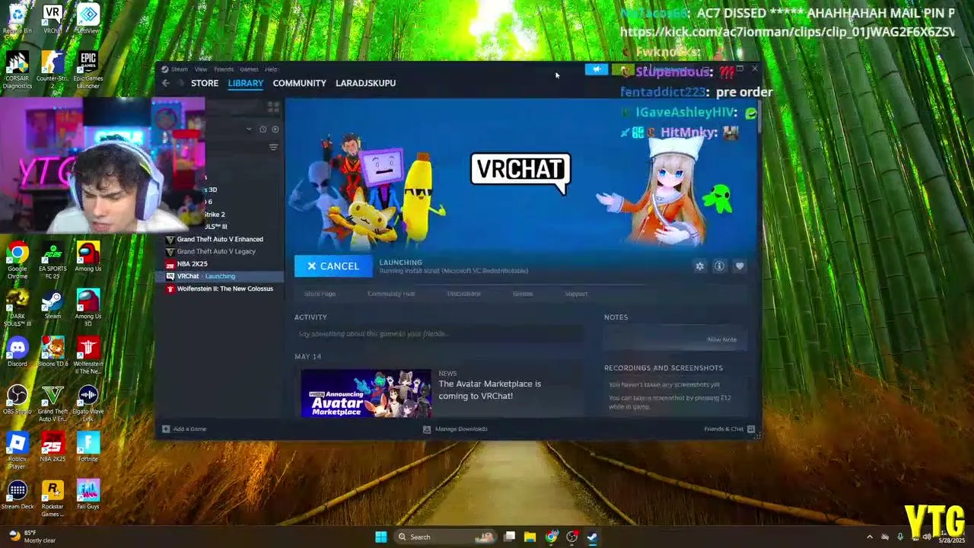The image size is (974, 548).
Task: Open File Explorer from taskbar
Action: coord(530,537)
